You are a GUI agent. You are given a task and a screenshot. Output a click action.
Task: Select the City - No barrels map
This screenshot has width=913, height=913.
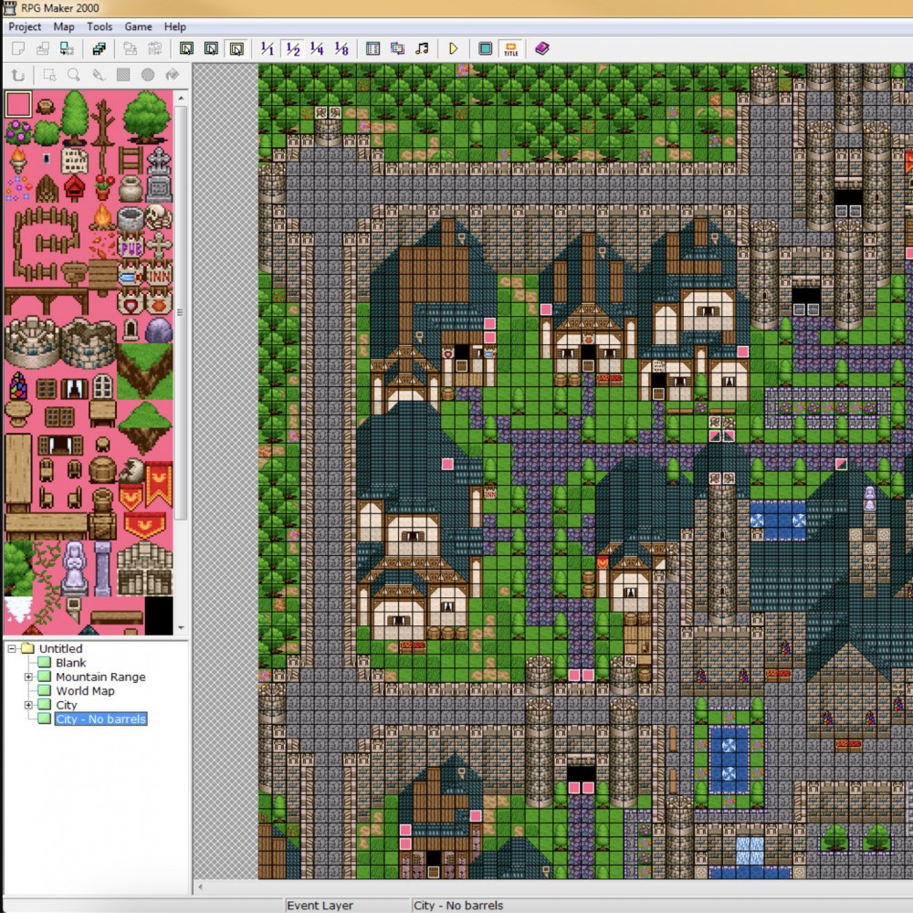pyautogui.click(x=100, y=719)
